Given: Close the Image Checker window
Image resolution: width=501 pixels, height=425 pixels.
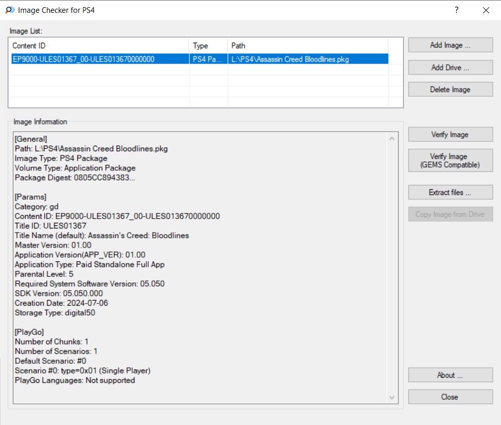Looking at the screenshot, I should click(x=486, y=10).
